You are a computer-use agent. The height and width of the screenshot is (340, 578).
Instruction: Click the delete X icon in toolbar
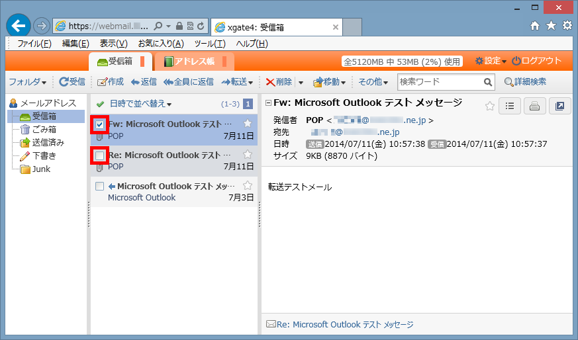coord(271,82)
